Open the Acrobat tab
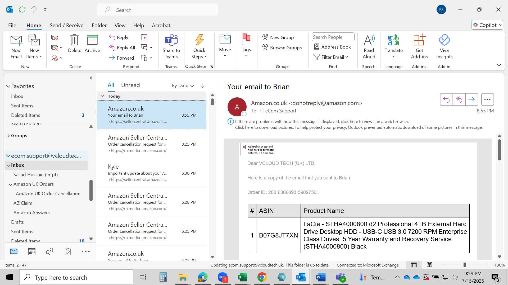The width and height of the screenshot is (508, 285). pyautogui.click(x=161, y=25)
